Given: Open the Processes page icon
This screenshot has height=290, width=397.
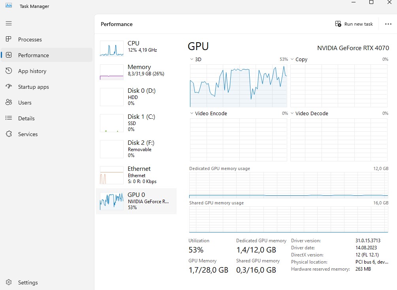Looking at the screenshot, I should [9, 39].
